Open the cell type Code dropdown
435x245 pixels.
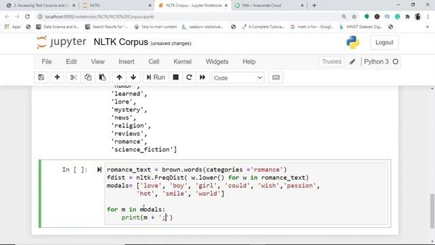(238, 78)
